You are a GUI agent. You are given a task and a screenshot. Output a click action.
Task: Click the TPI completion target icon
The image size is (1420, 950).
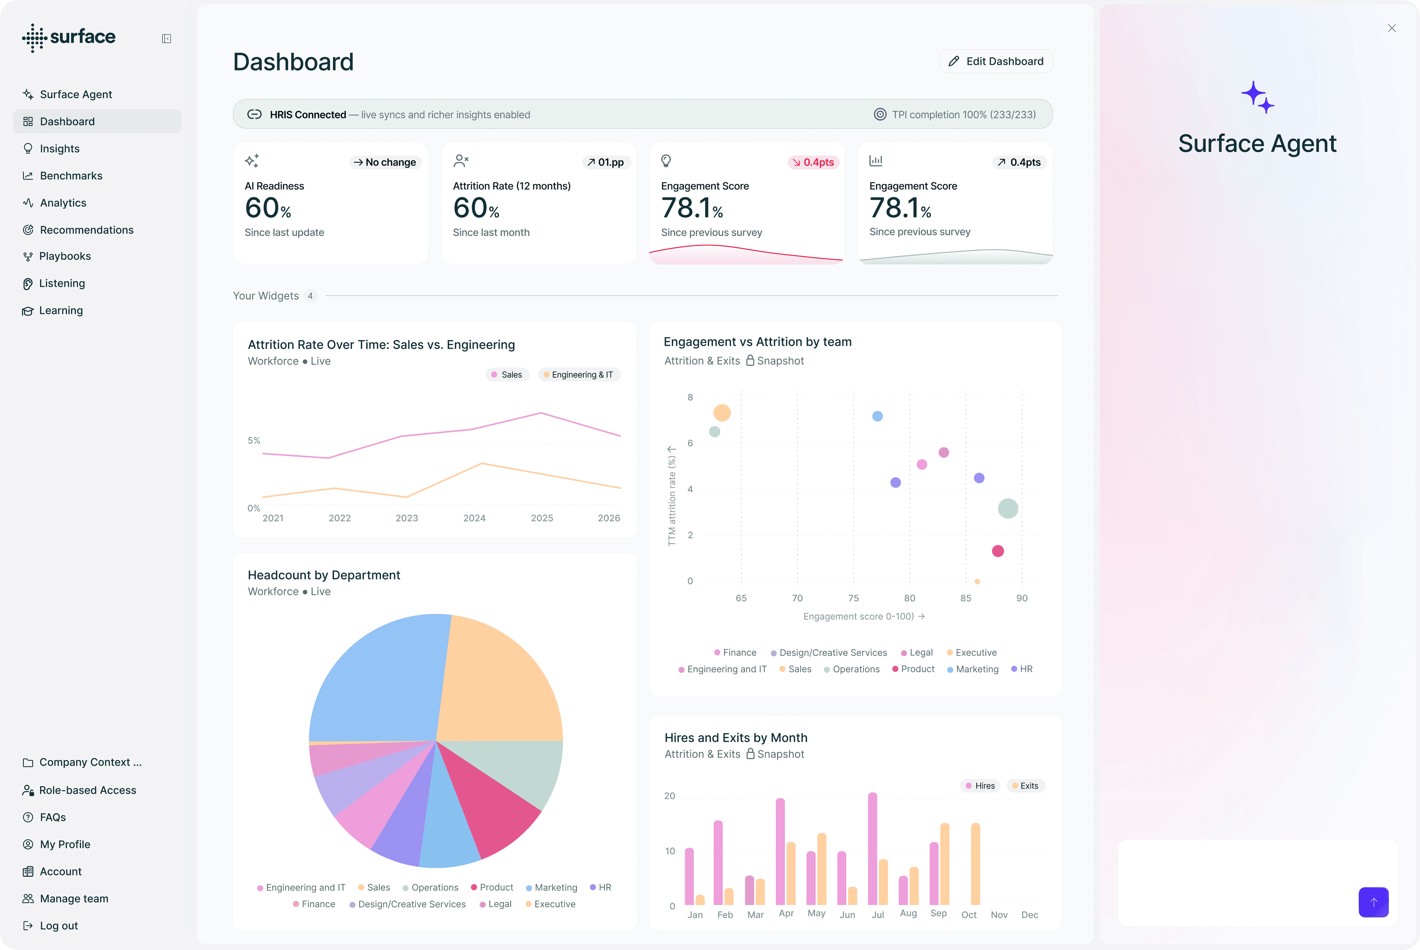(x=880, y=115)
